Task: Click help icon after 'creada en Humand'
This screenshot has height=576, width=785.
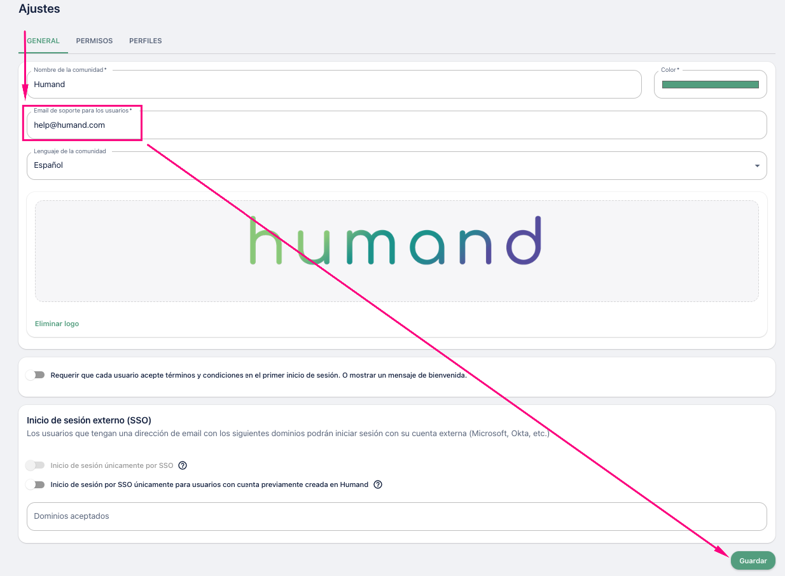Action: point(378,484)
